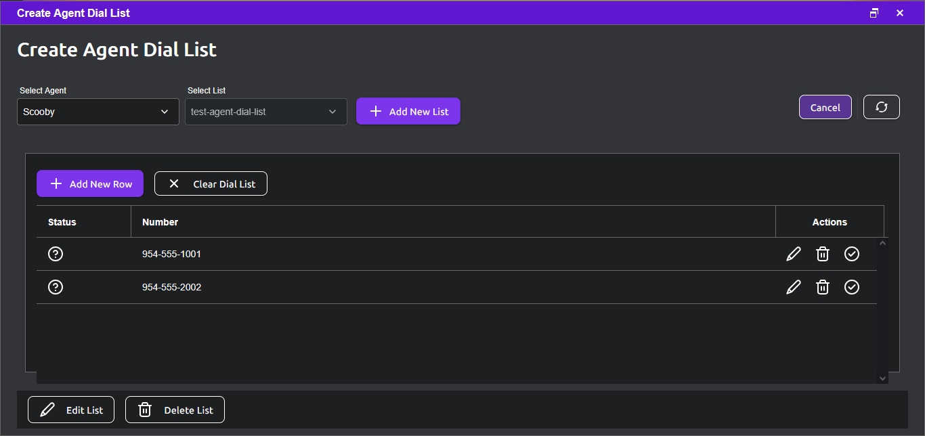Edit the 954-555-1001 row with pencil icon
925x436 pixels.
794,254
